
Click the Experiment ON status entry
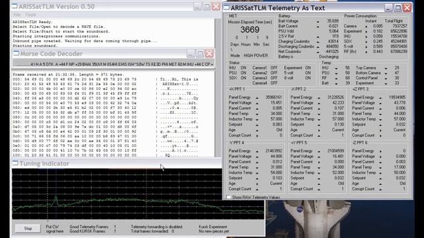point(297,68)
